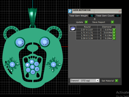Click the green arrow on 1.79 X 1.79 row
This screenshot has width=129, height=97.
(x=114, y=36)
